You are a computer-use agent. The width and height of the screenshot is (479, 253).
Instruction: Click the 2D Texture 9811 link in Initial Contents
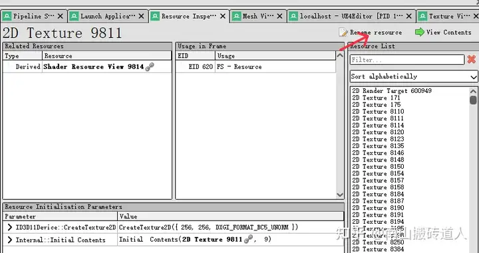point(212,240)
